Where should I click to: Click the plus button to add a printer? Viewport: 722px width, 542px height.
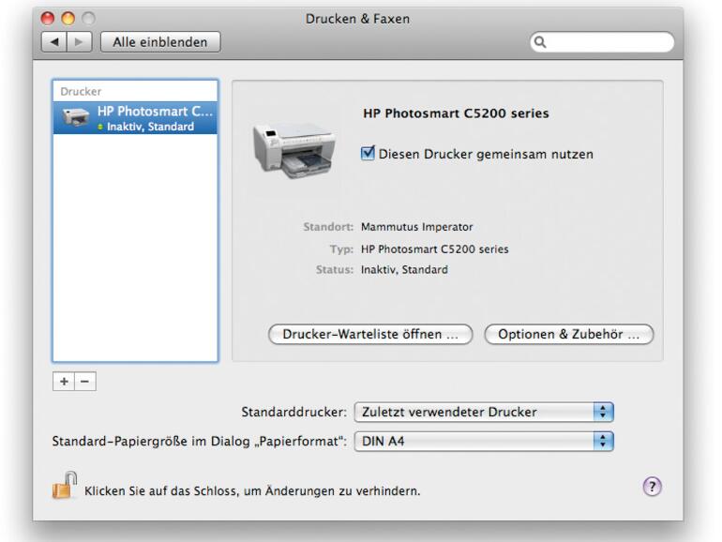[x=64, y=382]
